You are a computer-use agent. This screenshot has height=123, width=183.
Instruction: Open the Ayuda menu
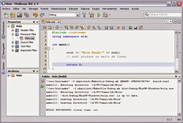pyautogui.click(x=135, y=9)
